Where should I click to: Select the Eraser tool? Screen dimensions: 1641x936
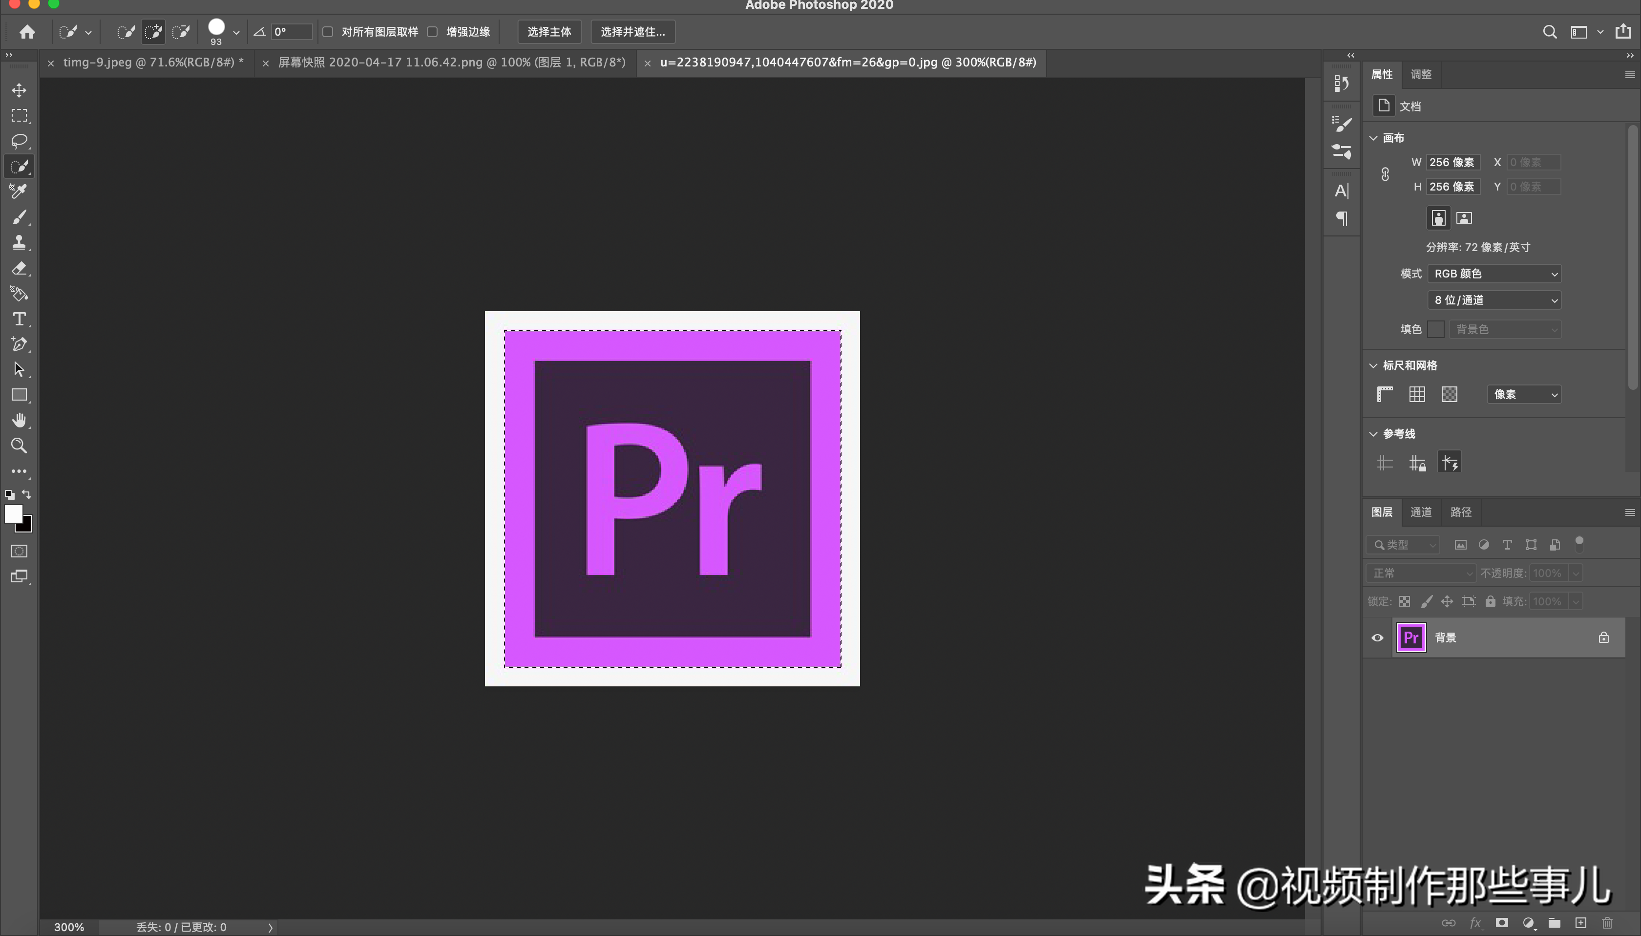pos(19,268)
